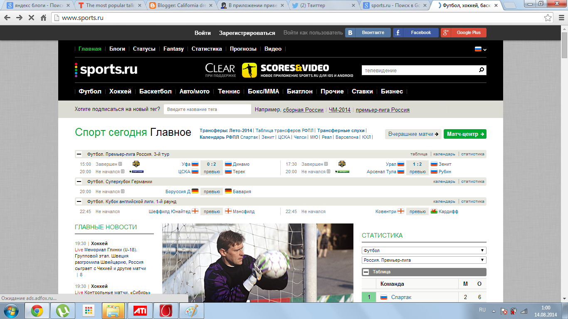Click the 0 : 2 score of Уфа–Динамо
This screenshot has width=568, height=319.
[212, 164]
